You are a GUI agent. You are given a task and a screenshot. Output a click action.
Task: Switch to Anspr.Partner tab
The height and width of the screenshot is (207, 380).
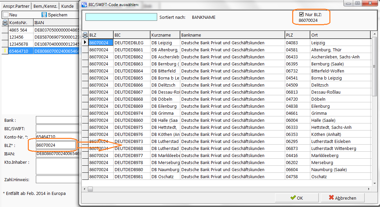(16, 6)
